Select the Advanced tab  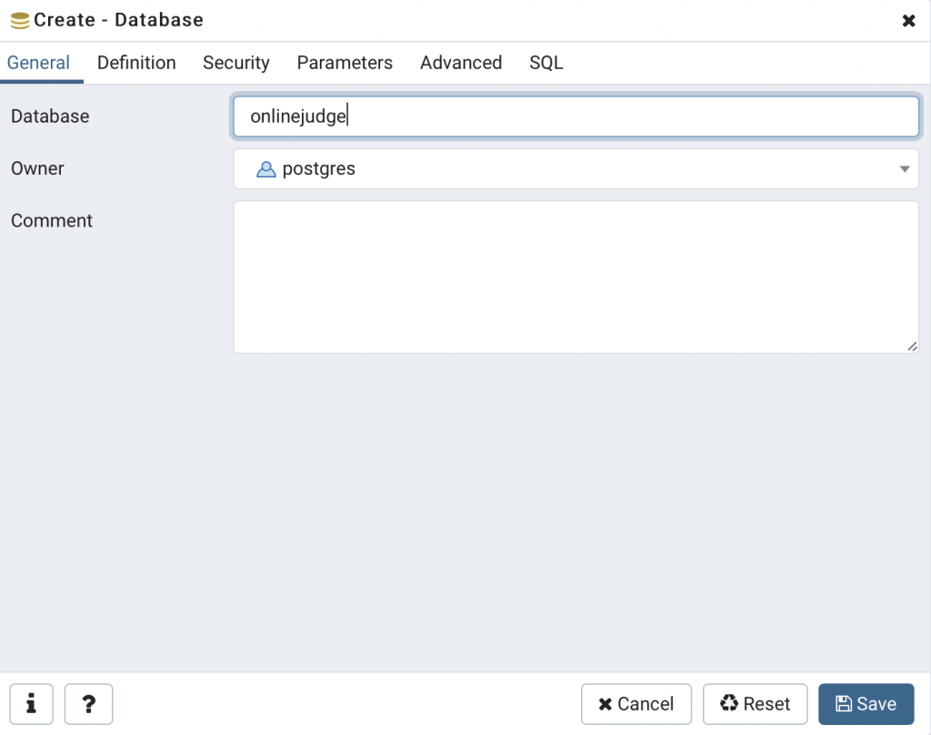(461, 63)
